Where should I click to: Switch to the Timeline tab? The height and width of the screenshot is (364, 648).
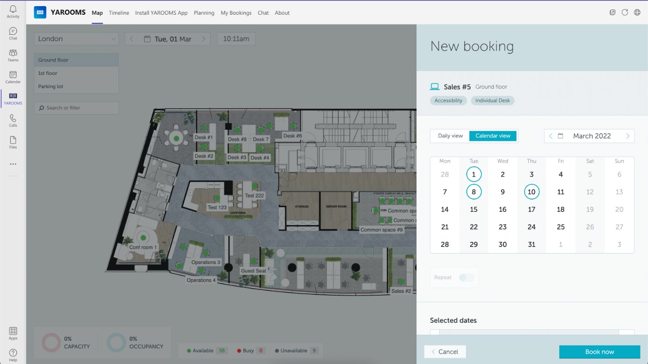(119, 13)
